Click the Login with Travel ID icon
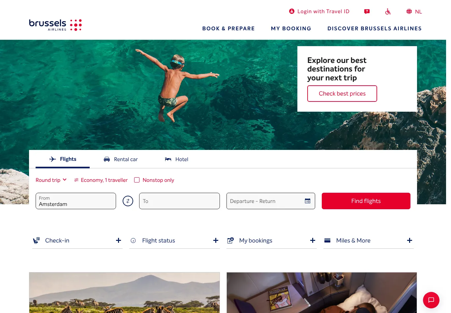The image size is (451, 313). pyautogui.click(x=292, y=11)
